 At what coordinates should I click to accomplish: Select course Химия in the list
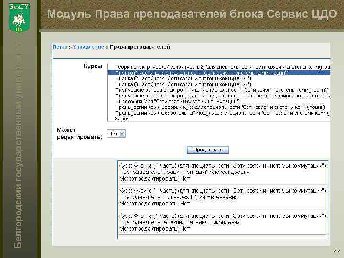[x=219, y=118]
